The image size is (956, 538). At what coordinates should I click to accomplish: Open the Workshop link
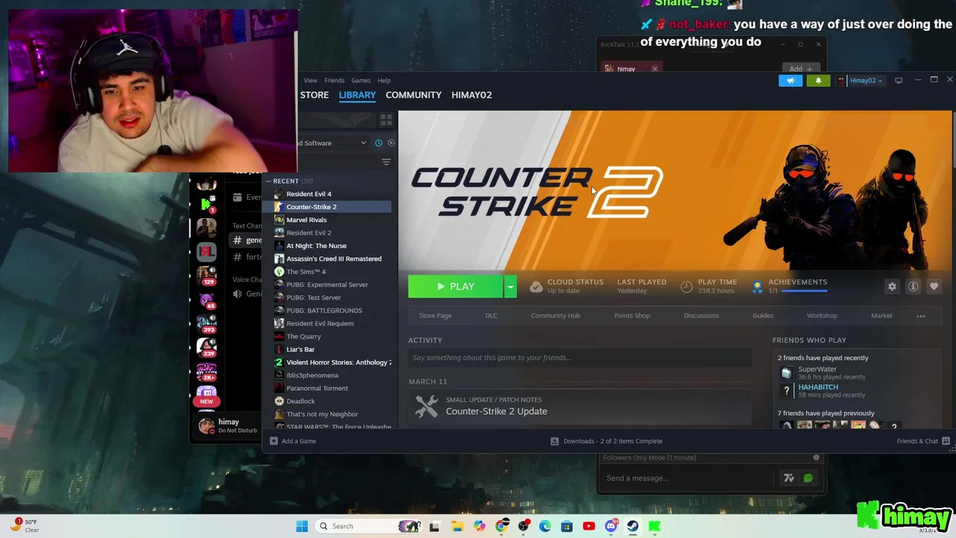(822, 315)
